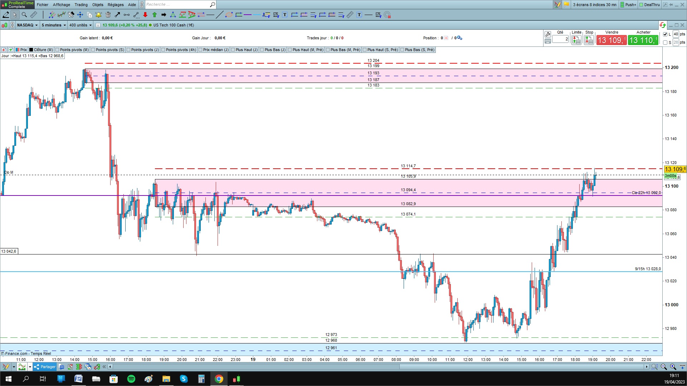
Task: Click the Stop order icon
Action: point(589,40)
